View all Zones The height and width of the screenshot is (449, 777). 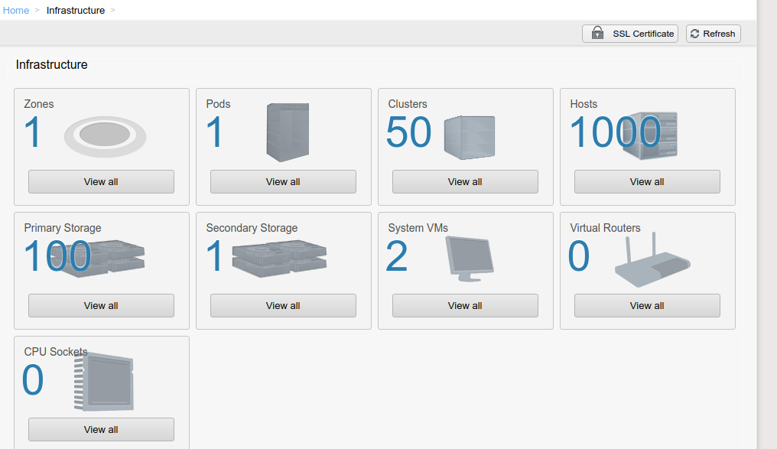click(x=101, y=182)
